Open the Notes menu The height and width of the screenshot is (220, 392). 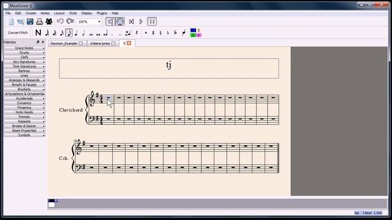tap(45, 13)
